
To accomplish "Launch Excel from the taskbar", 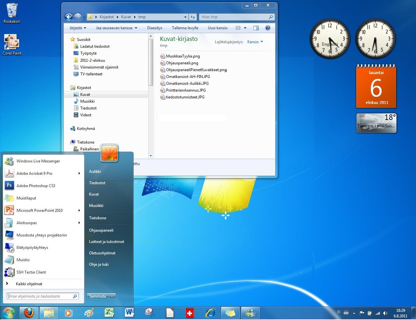I will [x=109, y=313].
